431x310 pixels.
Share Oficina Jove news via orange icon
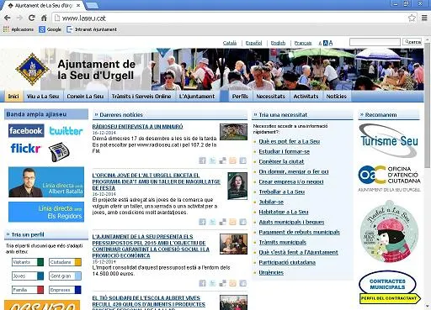coord(232,222)
